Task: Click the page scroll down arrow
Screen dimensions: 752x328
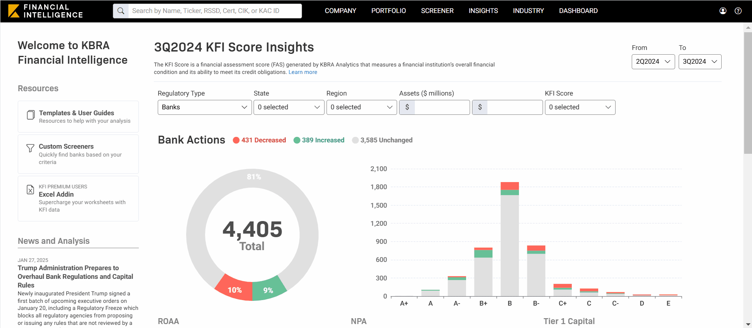Action: pyautogui.click(x=748, y=324)
